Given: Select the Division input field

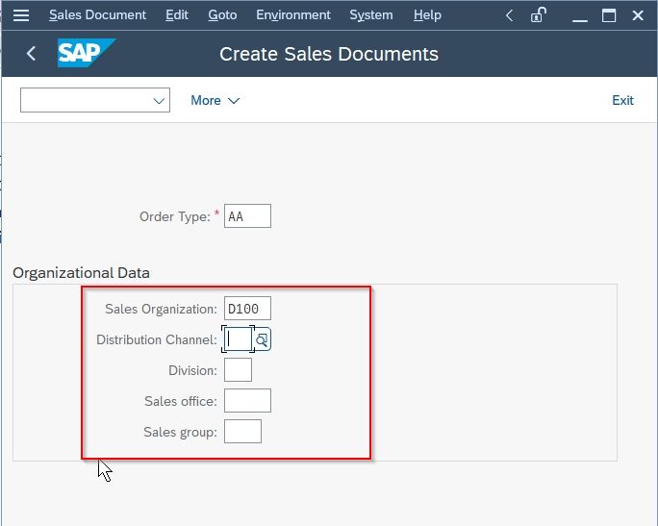Looking at the screenshot, I should point(238,370).
